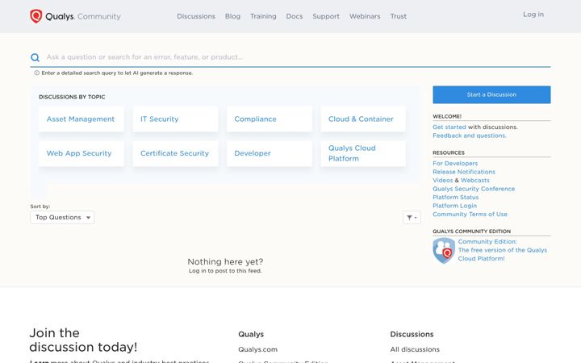This screenshot has height=363, width=581.
Task: Open Qualys Security Conference link
Action: [x=474, y=189]
